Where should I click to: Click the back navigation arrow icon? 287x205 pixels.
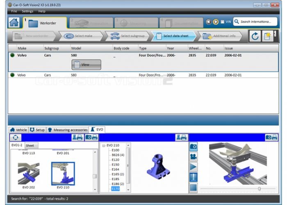(x=209, y=22)
